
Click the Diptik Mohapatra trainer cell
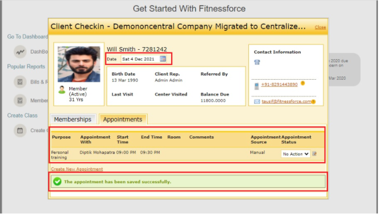click(x=97, y=153)
